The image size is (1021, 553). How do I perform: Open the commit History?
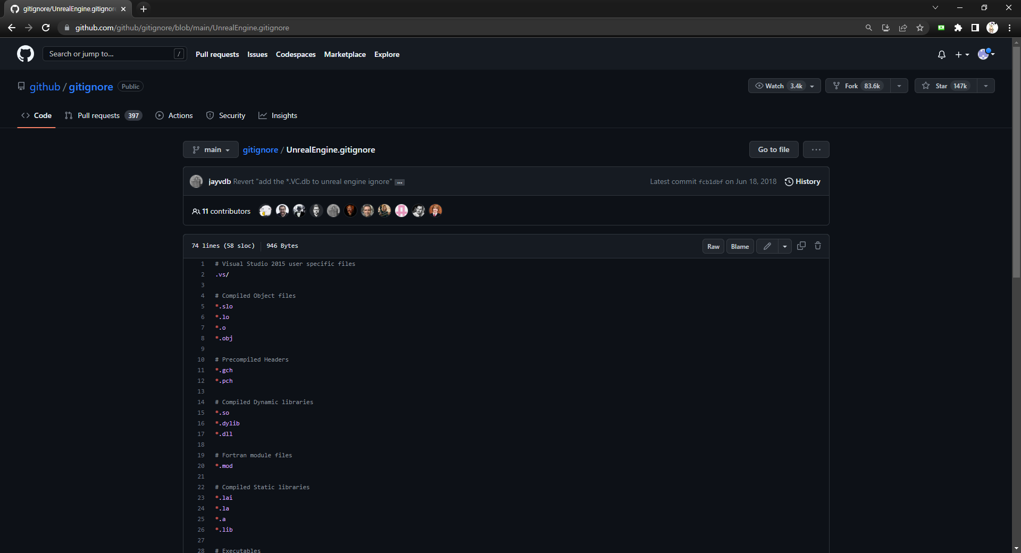click(x=802, y=182)
